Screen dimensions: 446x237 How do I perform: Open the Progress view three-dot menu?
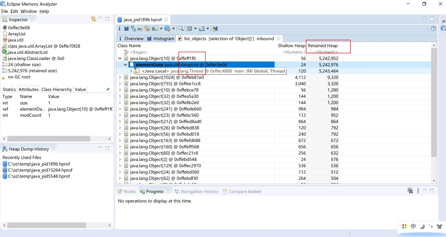[x=418, y=191]
